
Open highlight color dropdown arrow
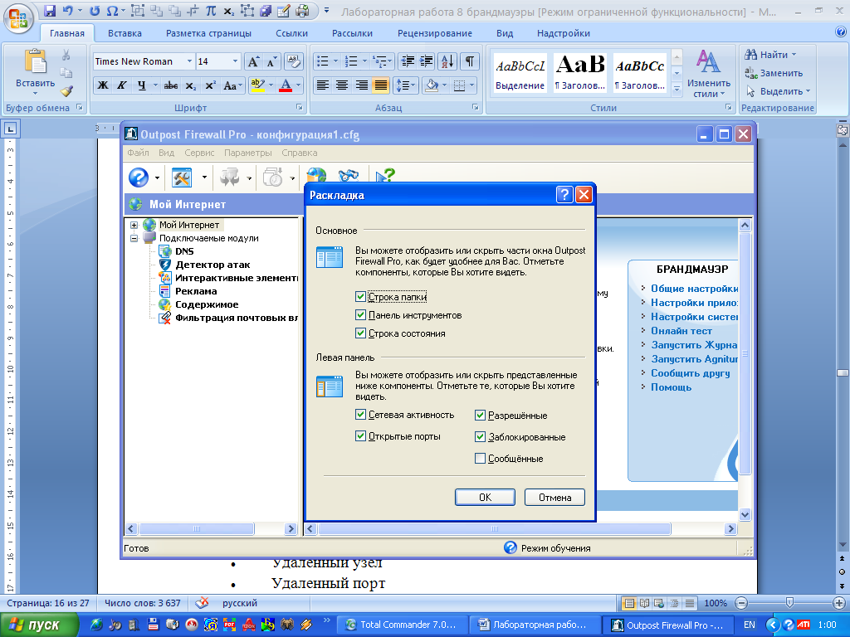click(x=271, y=85)
